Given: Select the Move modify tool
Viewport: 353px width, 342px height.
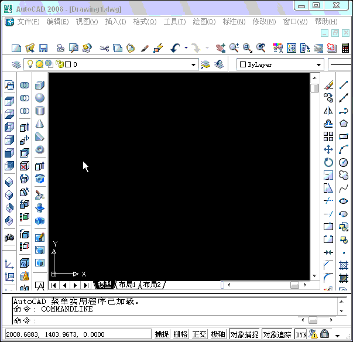Looking at the screenshot, I should point(328,149).
